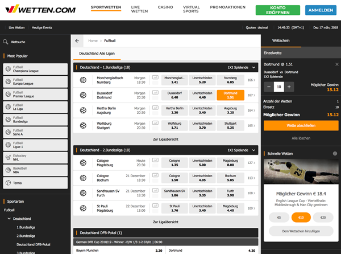Open stats icon for Wolfsburg Stuttgart
Screen dimensions: 341x254
(x=155, y=123)
